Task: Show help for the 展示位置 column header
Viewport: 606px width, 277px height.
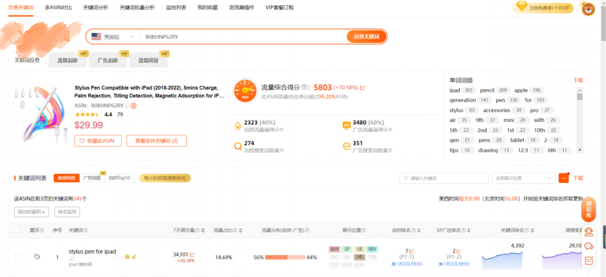Action: coord(364,230)
